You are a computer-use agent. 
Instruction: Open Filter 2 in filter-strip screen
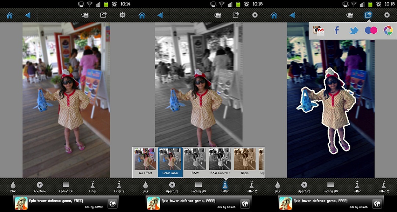pyautogui.click(x=251, y=187)
